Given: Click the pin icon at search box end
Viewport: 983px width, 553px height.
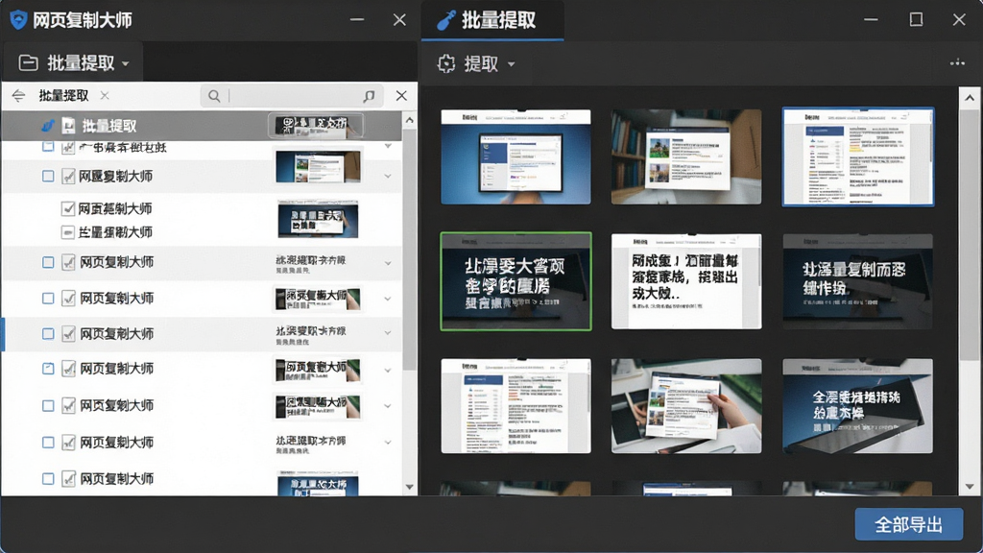Looking at the screenshot, I should pyautogui.click(x=370, y=96).
